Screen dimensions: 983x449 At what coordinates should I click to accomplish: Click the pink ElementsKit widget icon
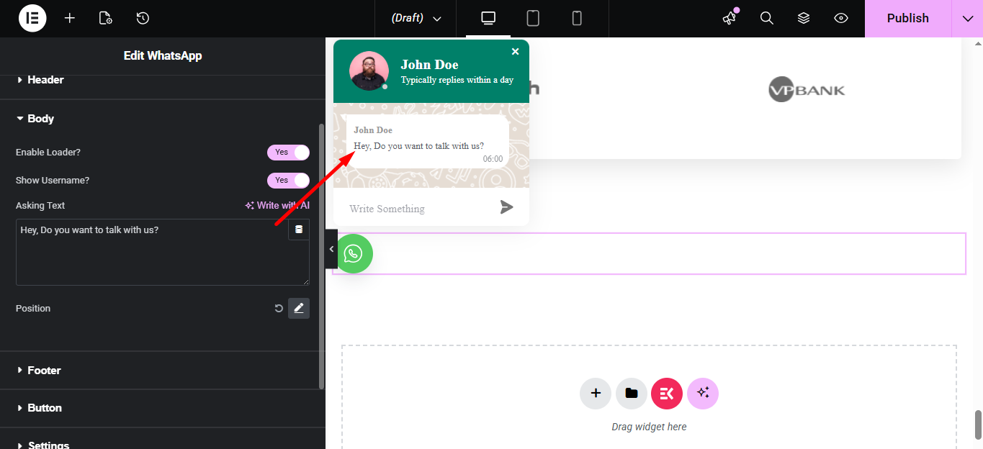coord(666,393)
